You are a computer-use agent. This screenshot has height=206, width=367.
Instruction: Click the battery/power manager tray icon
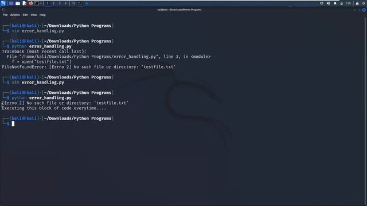(x=342, y=3)
